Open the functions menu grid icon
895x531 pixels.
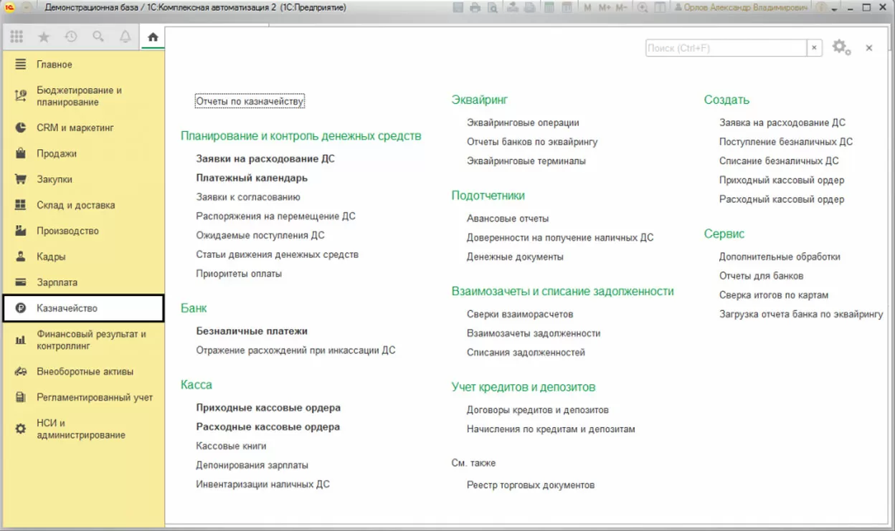click(x=16, y=37)
